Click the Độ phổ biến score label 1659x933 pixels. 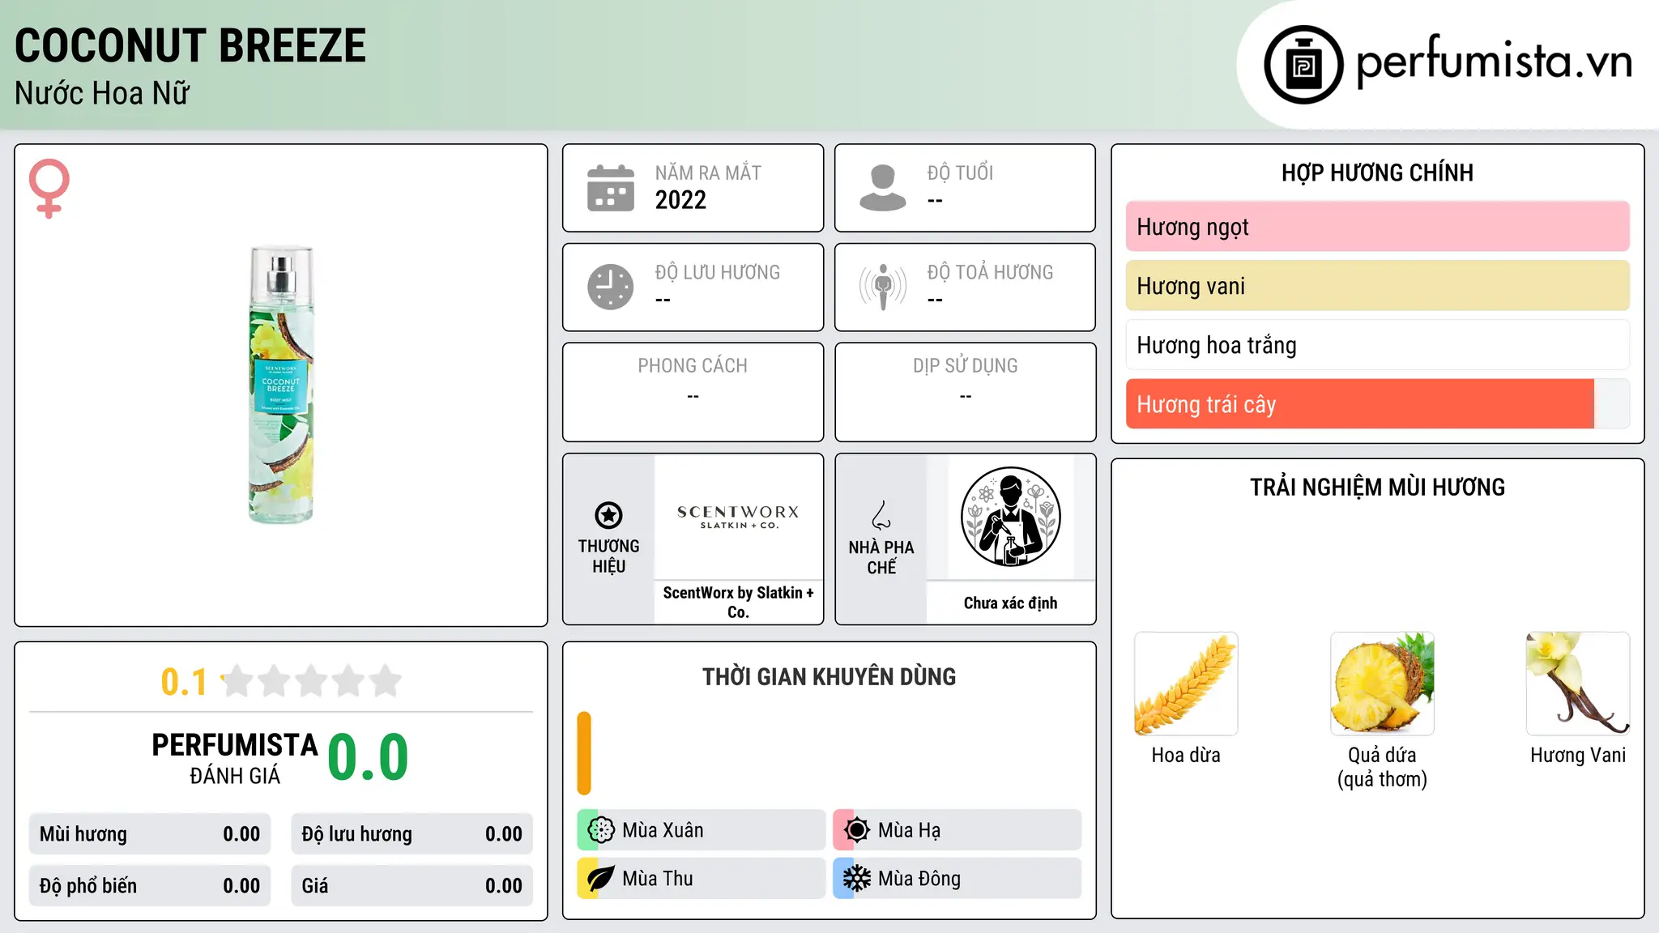pos(88,886)
